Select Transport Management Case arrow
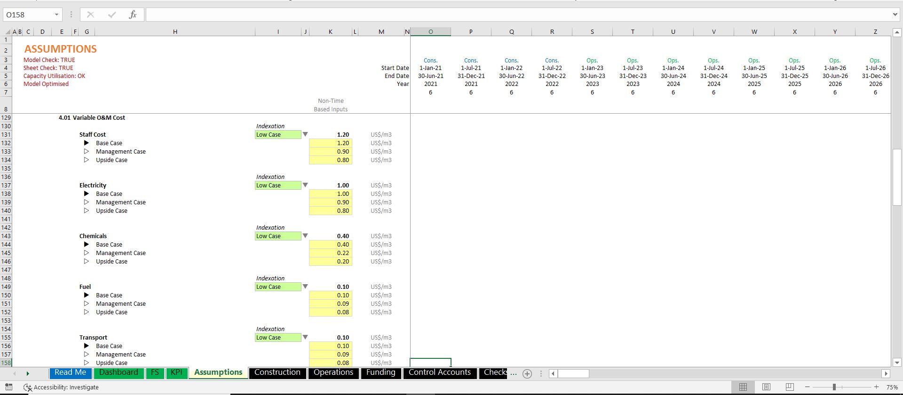This screenshot has height=395, width=903. pyautogui.click(x=87, y=354)
